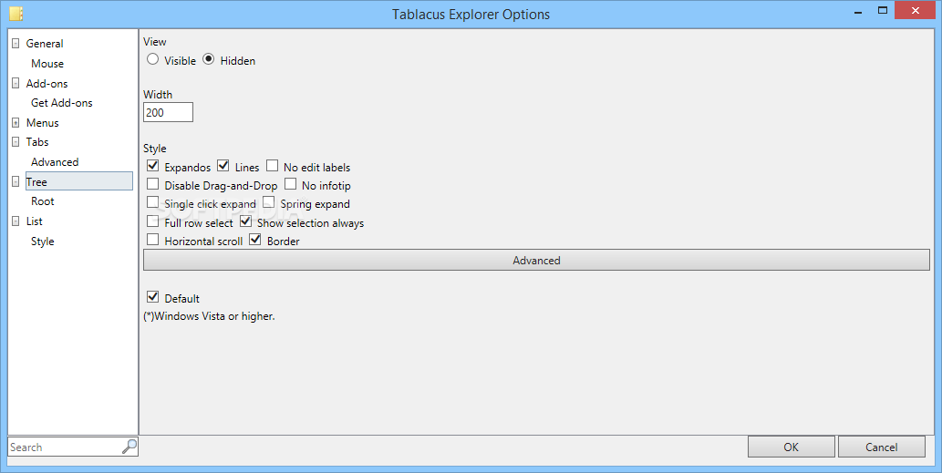Open the Menus options page
The height and width of the screenshot is (473, 942).
point(43,122)
